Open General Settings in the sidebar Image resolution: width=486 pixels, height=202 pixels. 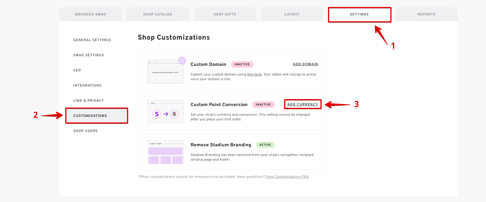coord(92,40)
